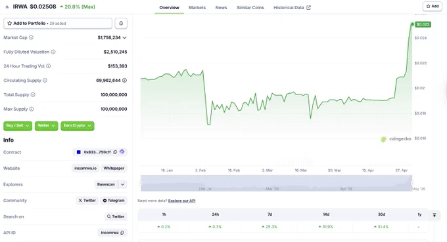Click the 30d value 31.4%

pyautogui.click(x=381, y=227)
